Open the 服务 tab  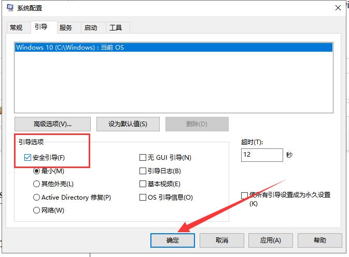pyautogui.click(x=66, y=27)
